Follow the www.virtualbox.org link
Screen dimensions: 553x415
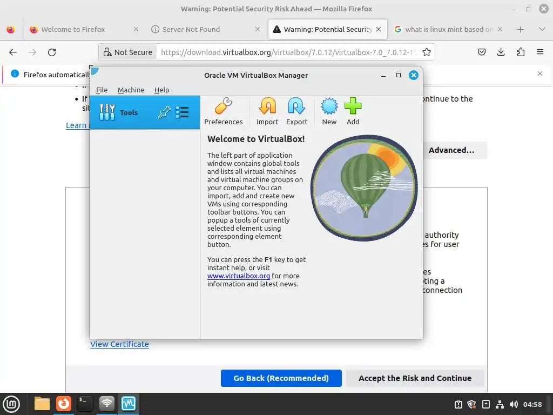[x=238, y=276]
